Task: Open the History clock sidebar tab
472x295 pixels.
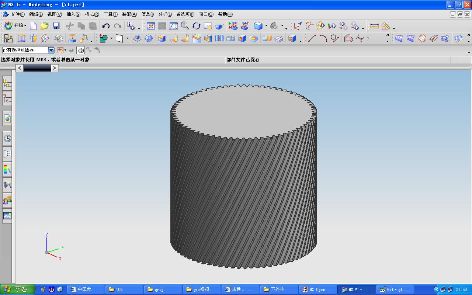Action: (x=7, y=138)
